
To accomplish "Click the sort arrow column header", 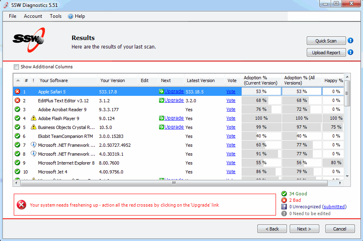I will pos(18,80).
